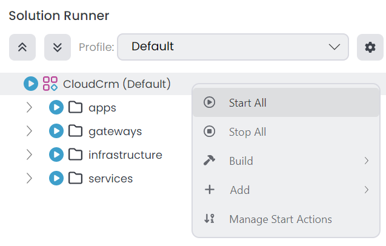Expand the gateways tree node

click(29, 131)
